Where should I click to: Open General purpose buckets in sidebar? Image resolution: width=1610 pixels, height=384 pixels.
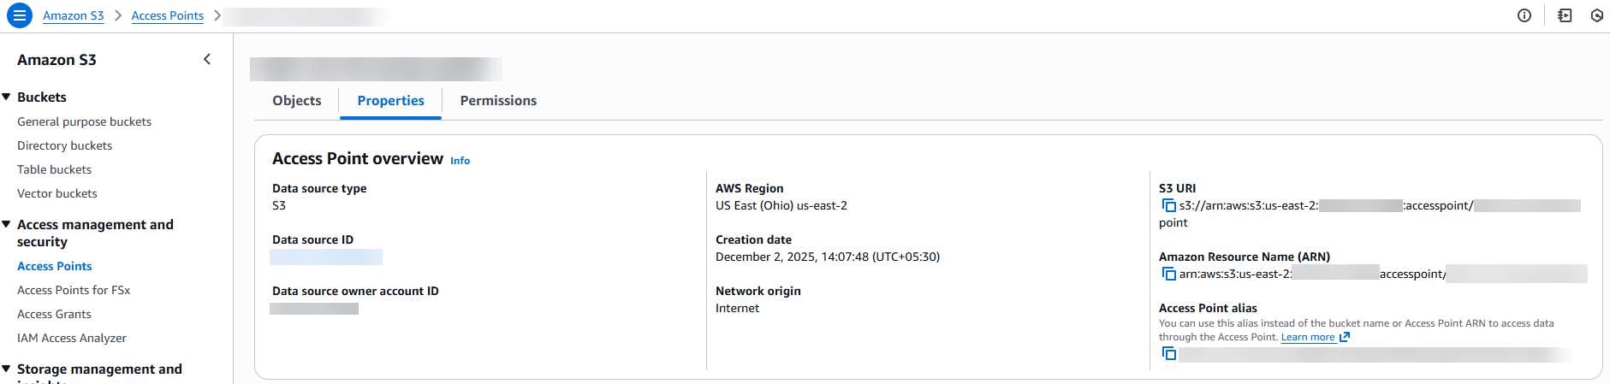pyautogui.click(x=84, y=121)
